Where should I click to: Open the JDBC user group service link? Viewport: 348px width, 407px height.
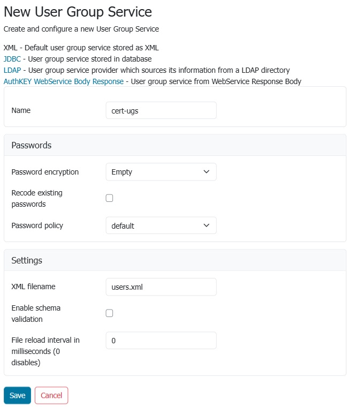click(x=12, y=59)
